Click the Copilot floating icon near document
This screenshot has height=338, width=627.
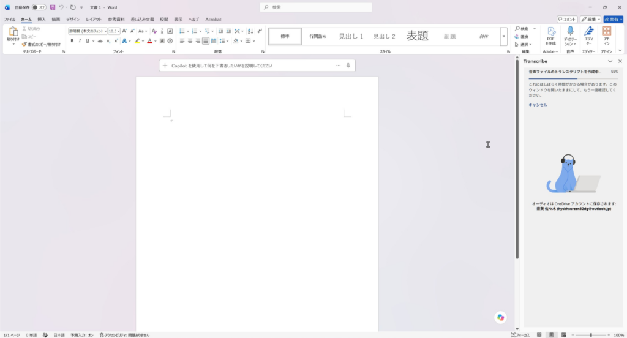point(500,317)
